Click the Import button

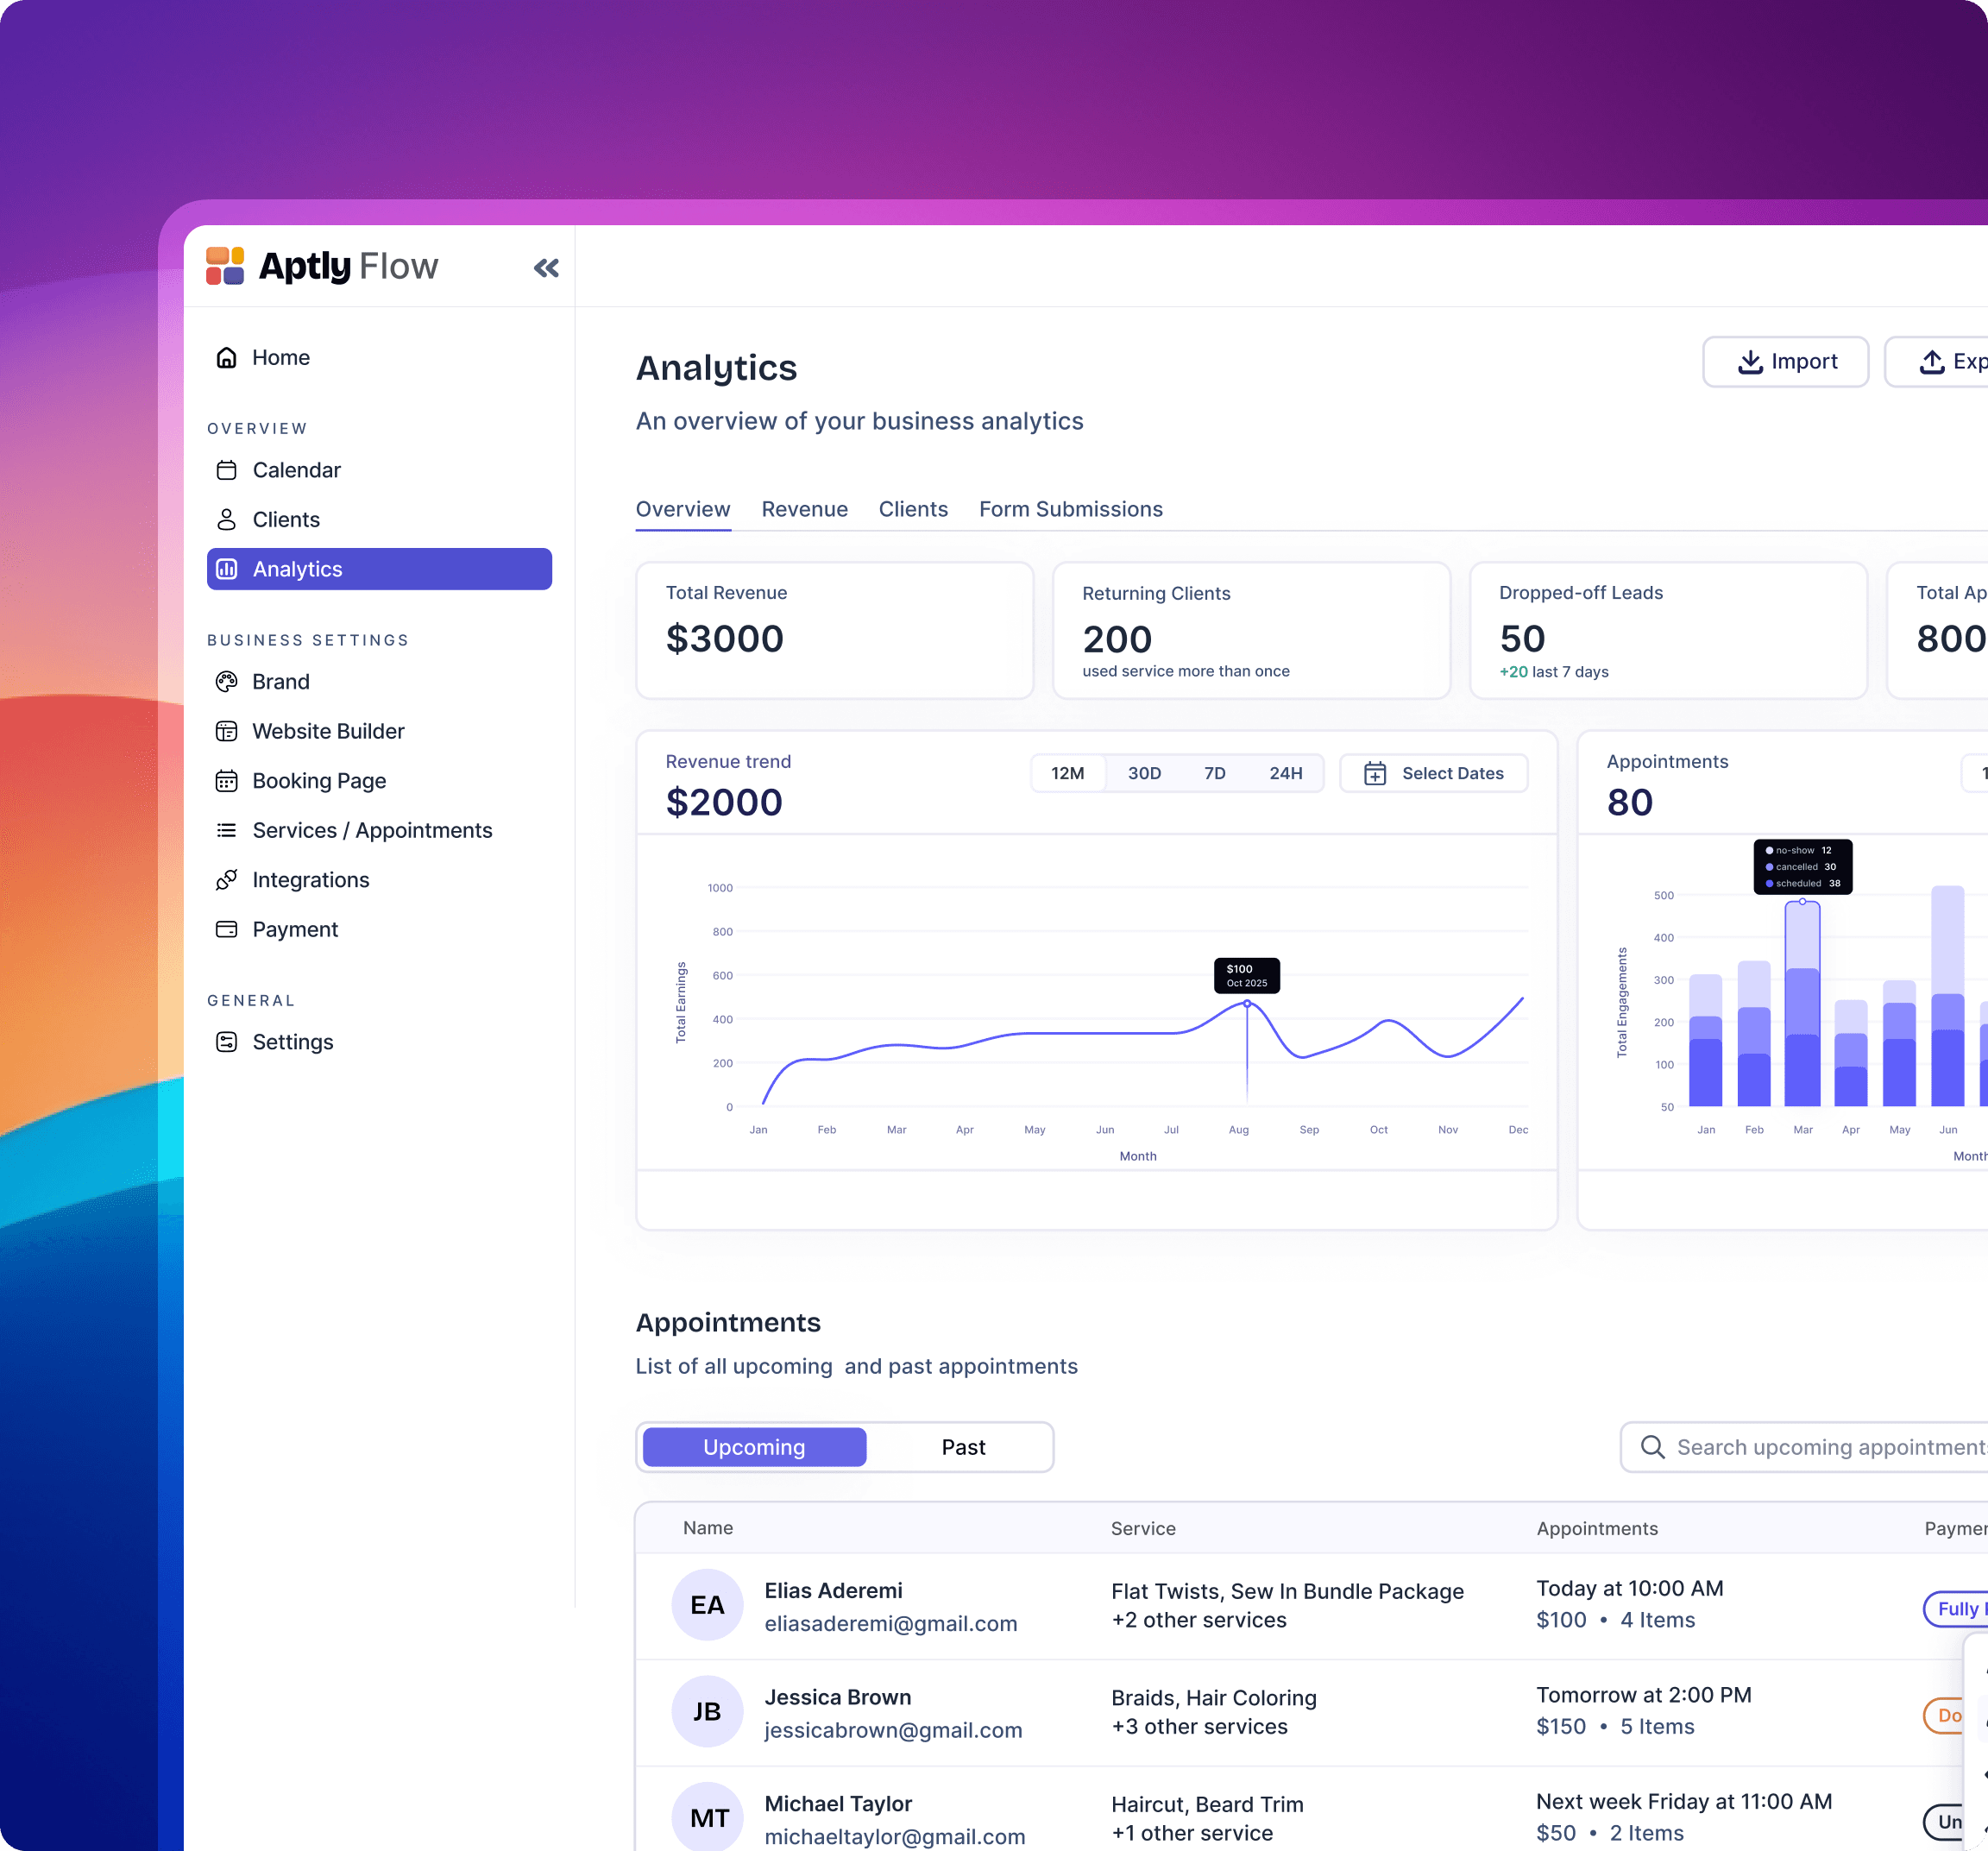(1785, 361)
